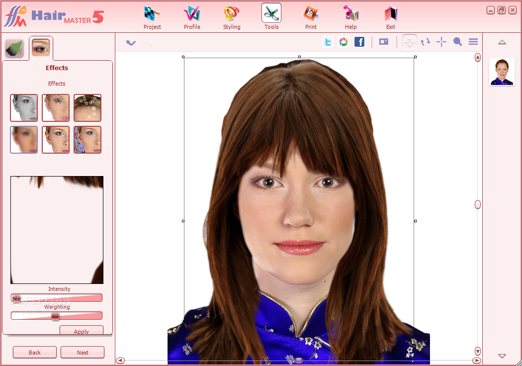Click the top center selection handle

pyautogui.click(x=299, y=57)
